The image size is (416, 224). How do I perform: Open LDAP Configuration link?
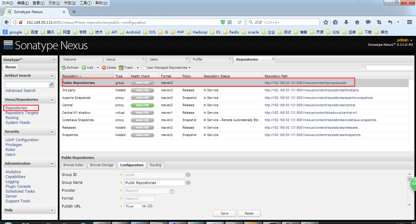click(22, 140)
